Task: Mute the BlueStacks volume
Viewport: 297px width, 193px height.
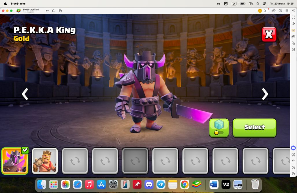Action: pos(294,24)
